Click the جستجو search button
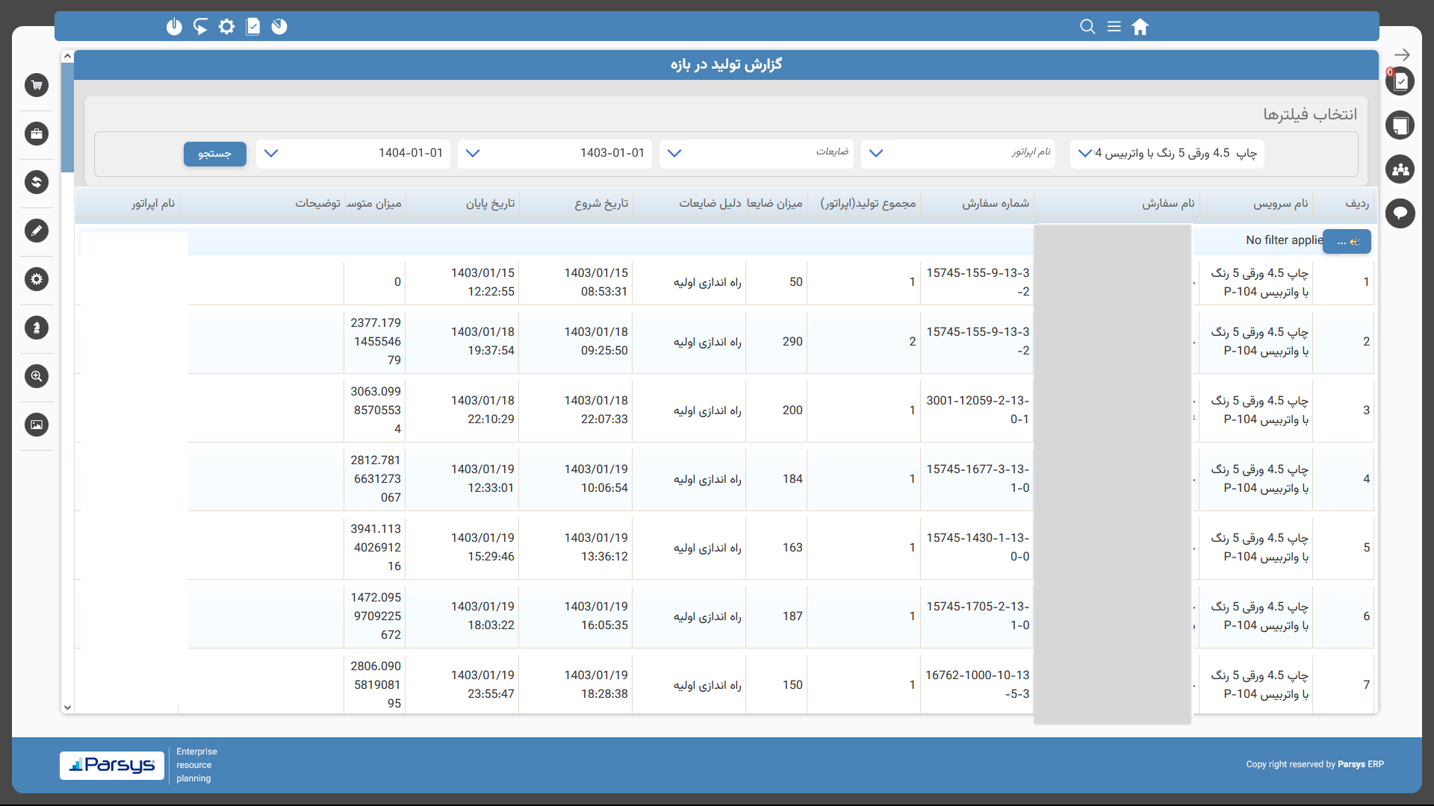This screenshot has height=806, width=1434. (x=214, y=154)
